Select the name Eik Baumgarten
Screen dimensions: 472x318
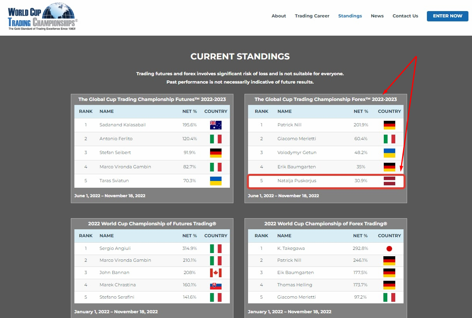tap(295, 272)
